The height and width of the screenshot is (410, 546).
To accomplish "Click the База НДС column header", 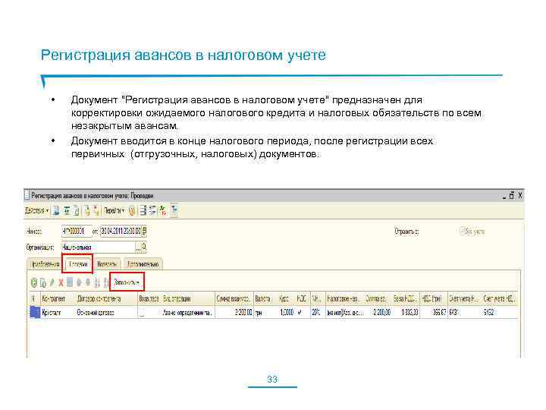I will pyautogui.click(x=406, y=299).
